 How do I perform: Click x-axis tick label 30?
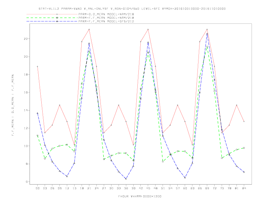point(111,188)
